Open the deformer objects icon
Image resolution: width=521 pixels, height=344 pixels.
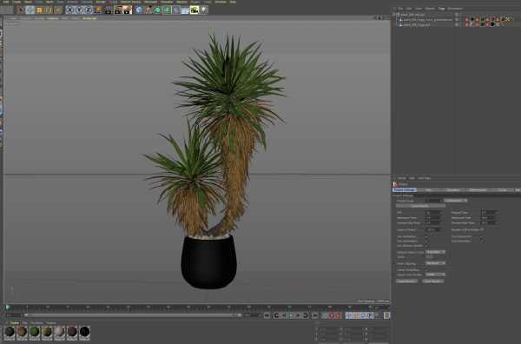tap(176, 10)
